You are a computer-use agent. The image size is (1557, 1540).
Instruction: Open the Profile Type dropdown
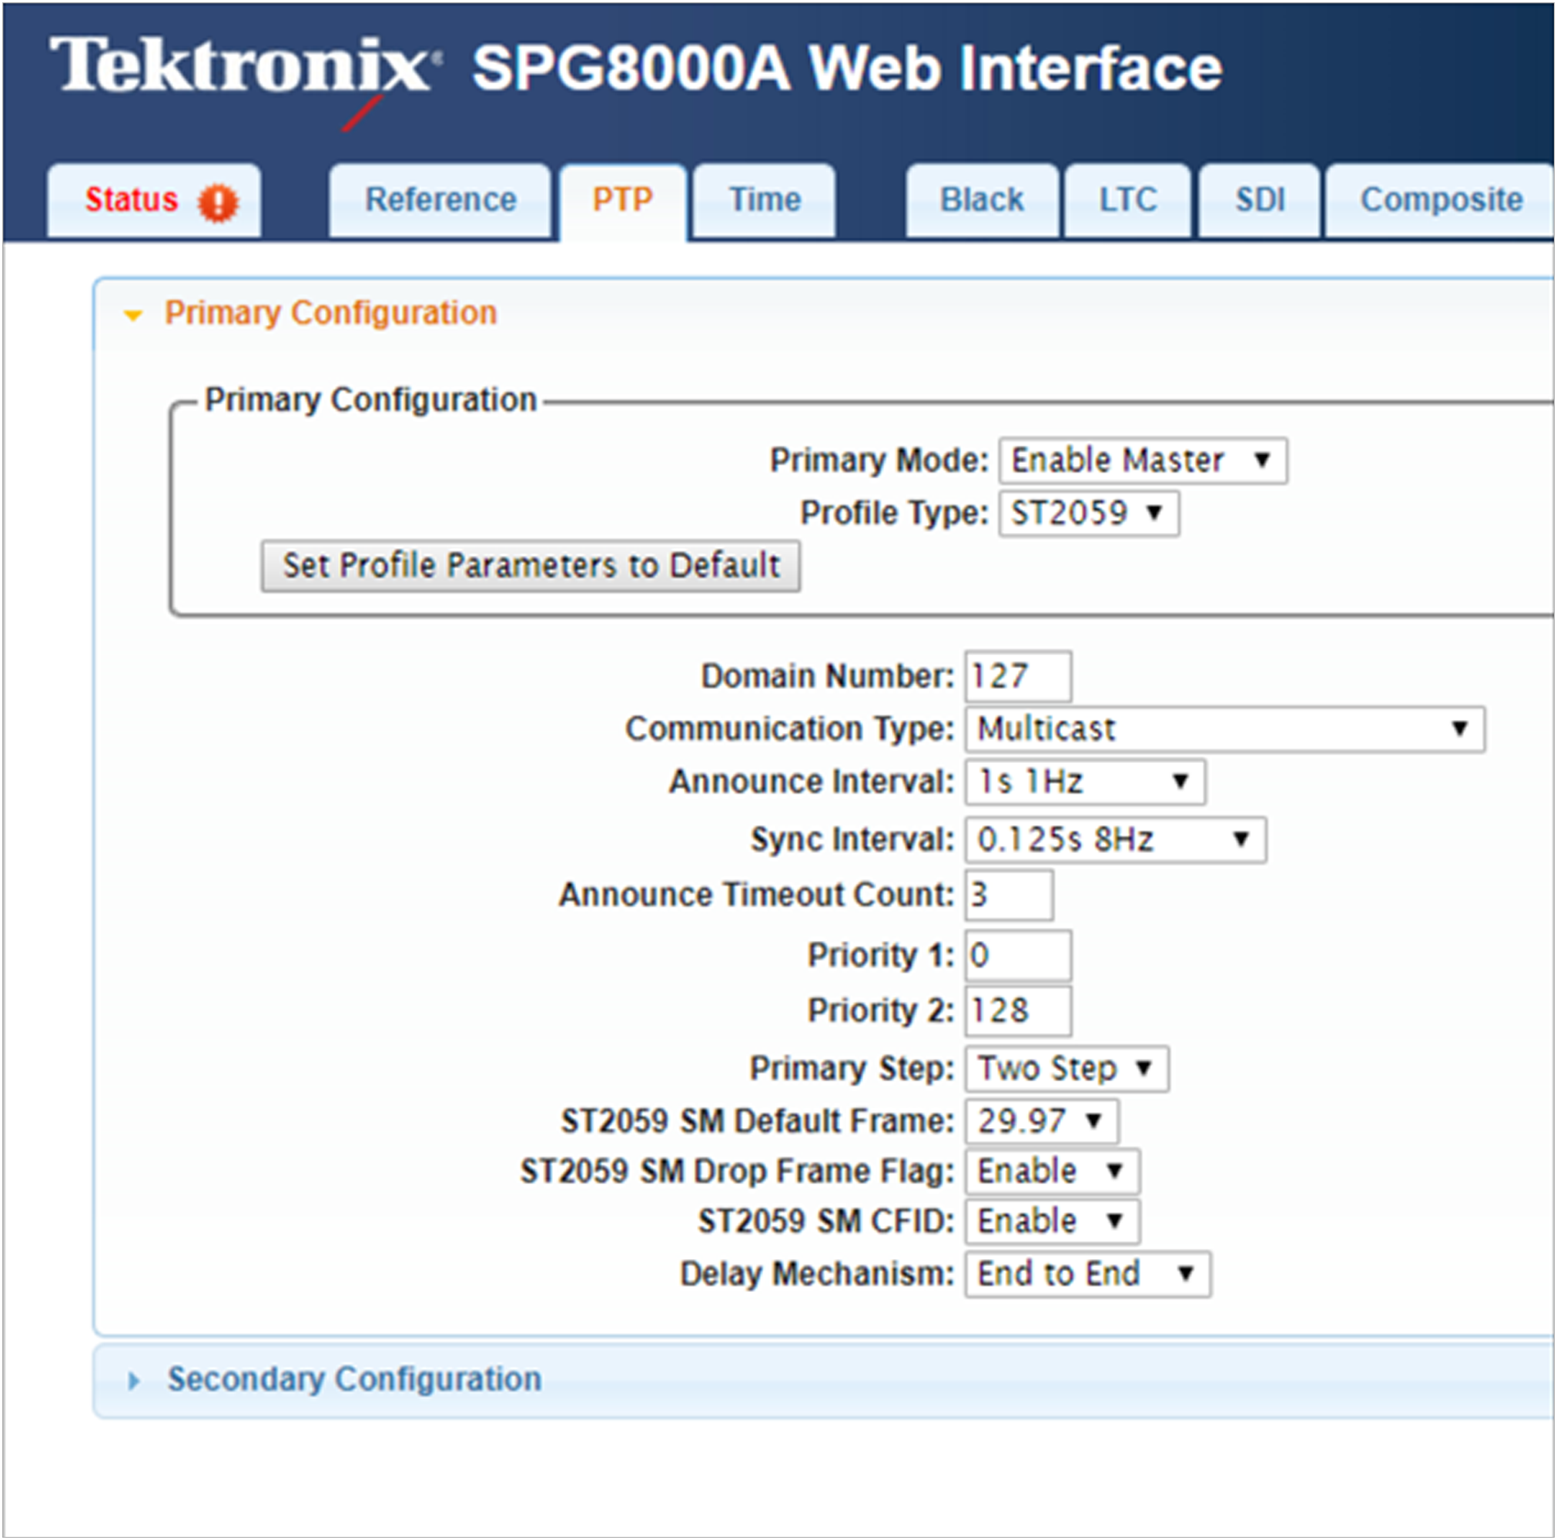click(x=1089, y=514)
